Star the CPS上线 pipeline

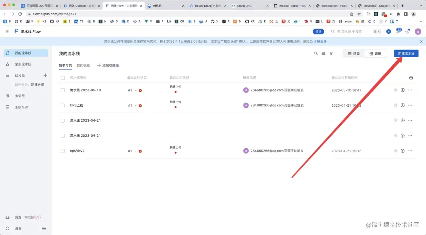point(396,105)
